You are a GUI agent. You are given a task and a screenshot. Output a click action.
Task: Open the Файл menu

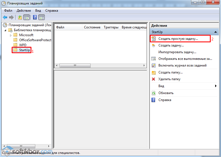[x=8, y=11]
